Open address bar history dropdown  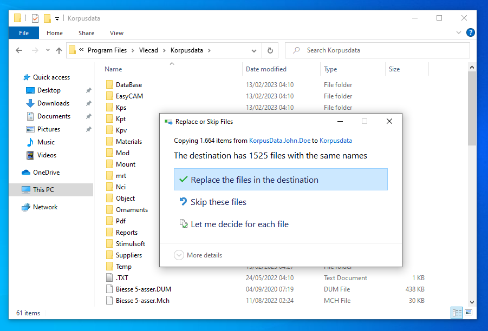pyautogui.click(x=254, y=51)
